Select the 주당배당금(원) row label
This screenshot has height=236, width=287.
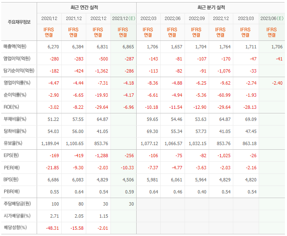17,204
